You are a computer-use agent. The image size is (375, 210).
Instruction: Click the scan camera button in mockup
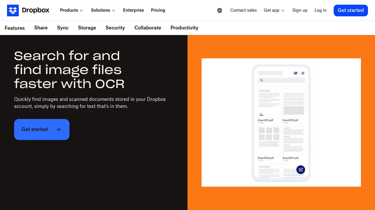301,169
